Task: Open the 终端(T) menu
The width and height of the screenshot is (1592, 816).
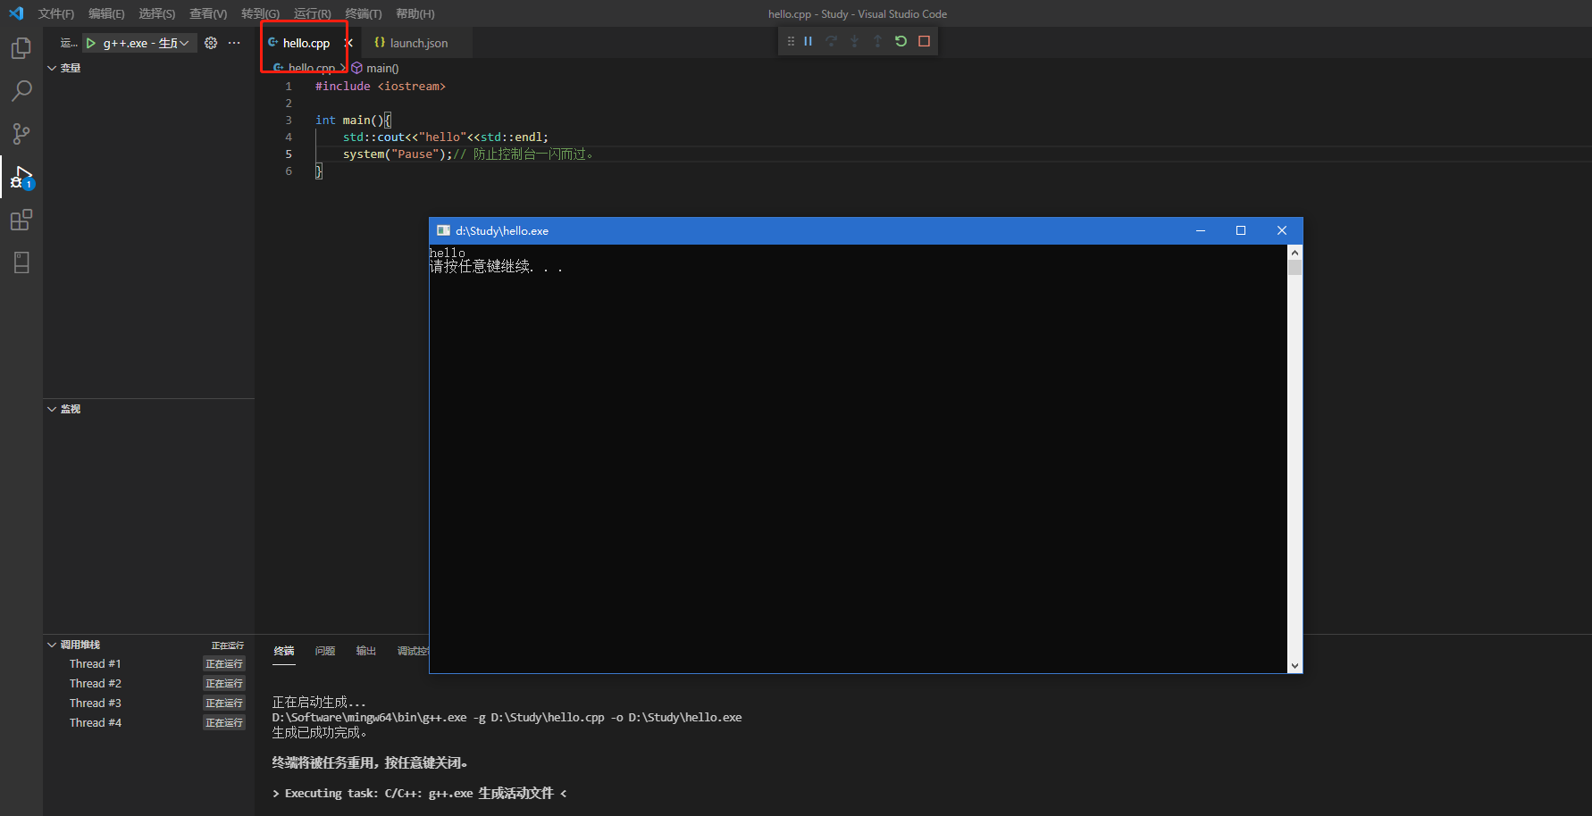Action: pyautogui.click(x=363, y=13)
